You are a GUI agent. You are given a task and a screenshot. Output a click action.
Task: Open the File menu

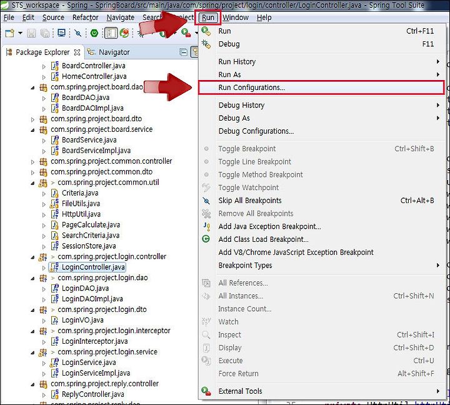point(9,17)
